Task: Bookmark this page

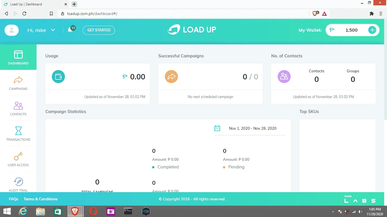Action: pos(51,13)
